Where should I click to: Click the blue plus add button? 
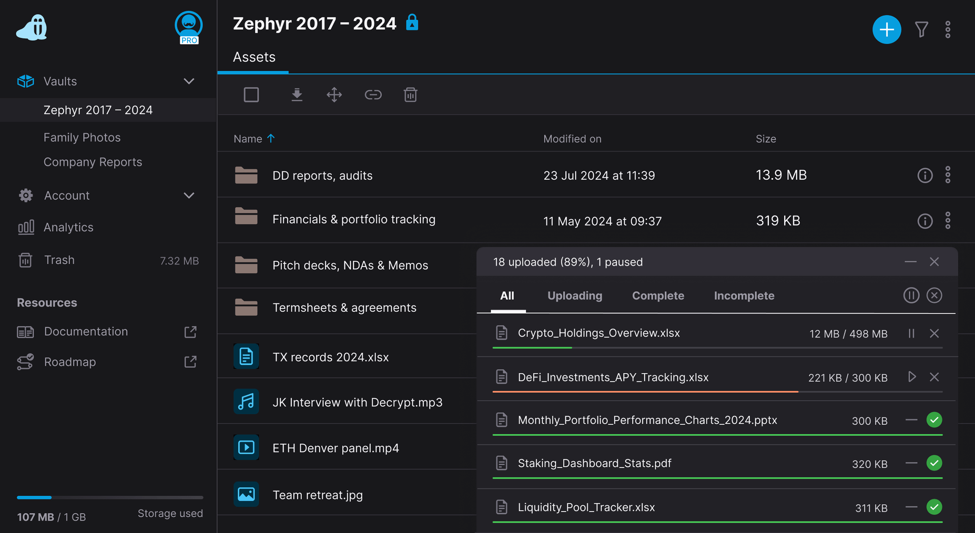point(886,30)
